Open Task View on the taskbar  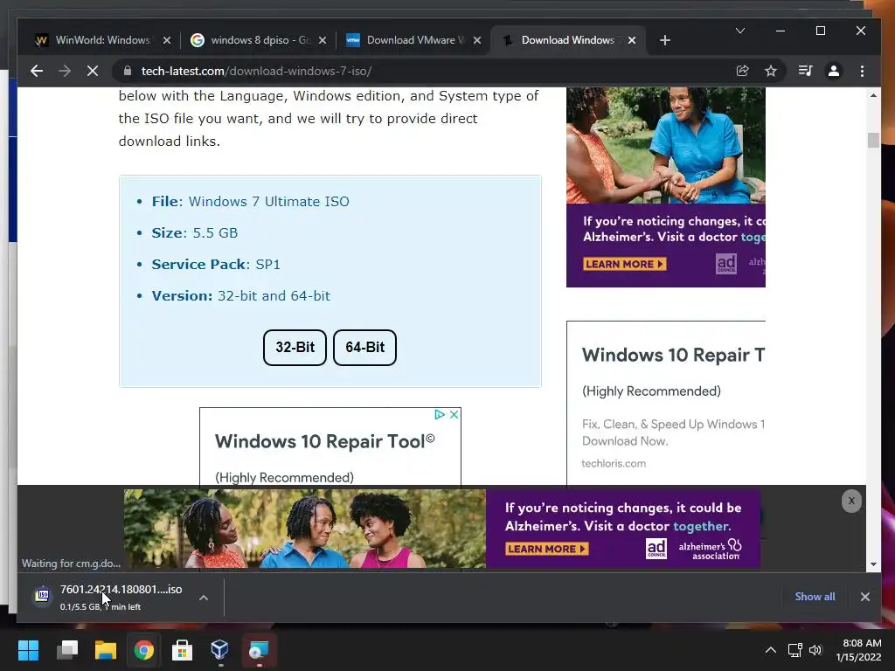point(67,650)
